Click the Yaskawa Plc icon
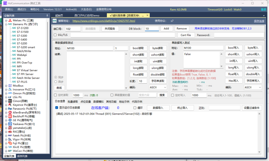 click(10, 124)
